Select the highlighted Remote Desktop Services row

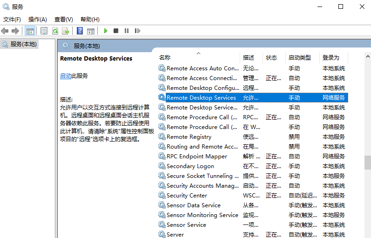pos(253,97)
